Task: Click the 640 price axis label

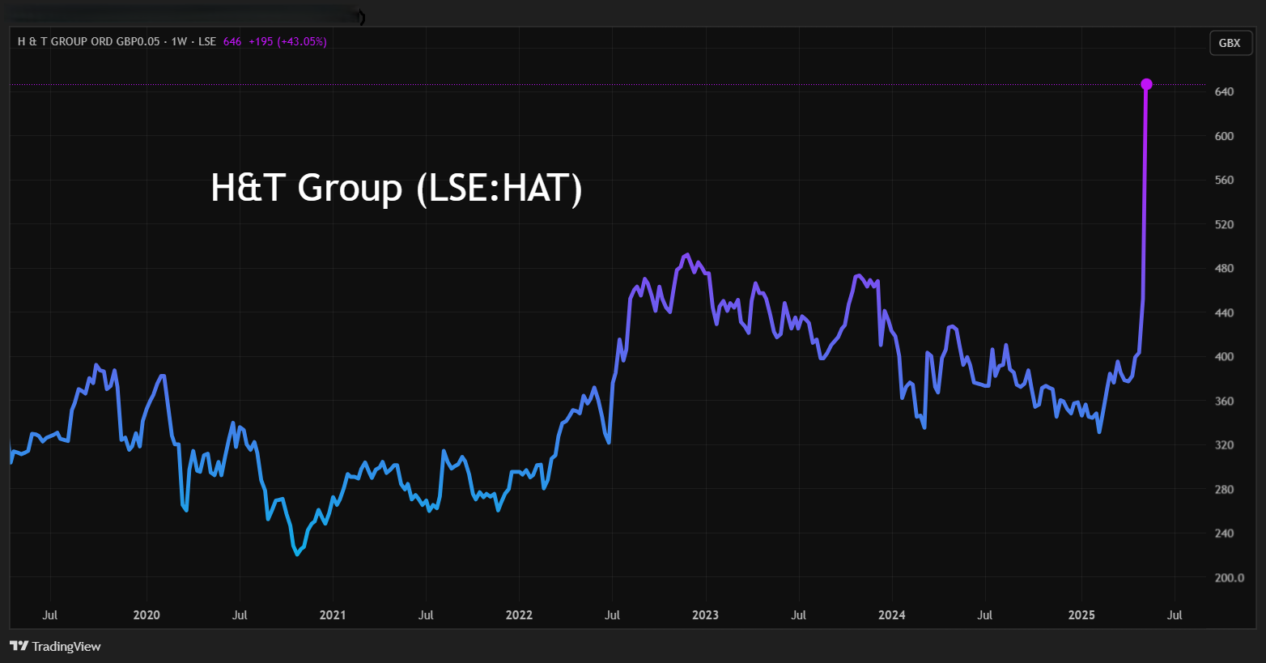Action: [1224, 91]
